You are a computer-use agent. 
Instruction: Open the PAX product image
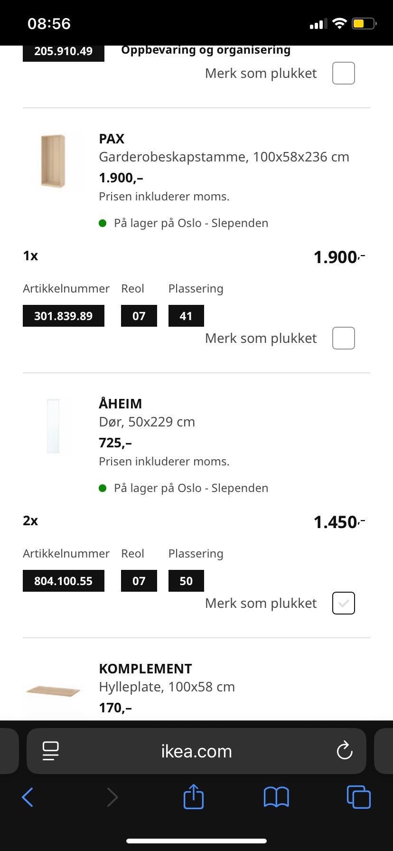[53, 161]
